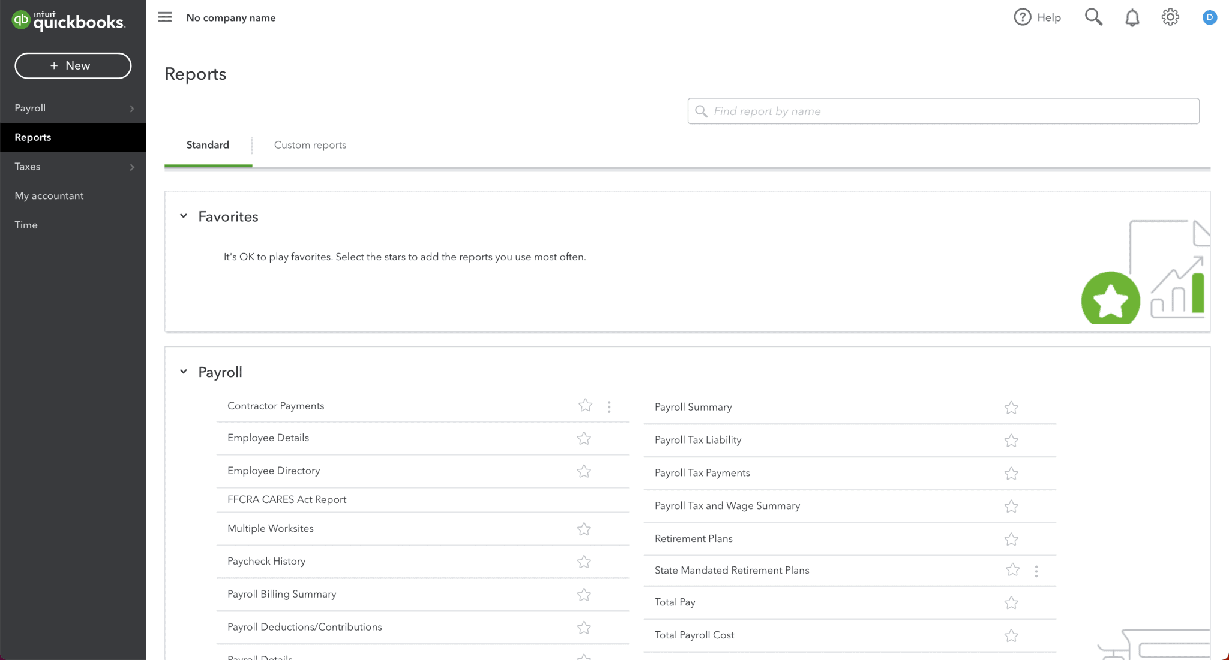Open more options for Contractor Payments
Viewport: 1229px width, 660px height.
pos(609,407)
